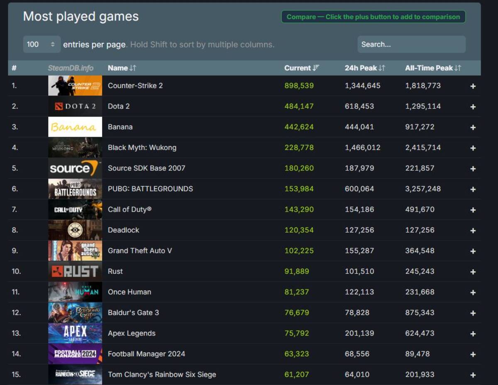Sort the list by Name column
The height and width of the screenshot is (385, 498).
tap(122, 68)
